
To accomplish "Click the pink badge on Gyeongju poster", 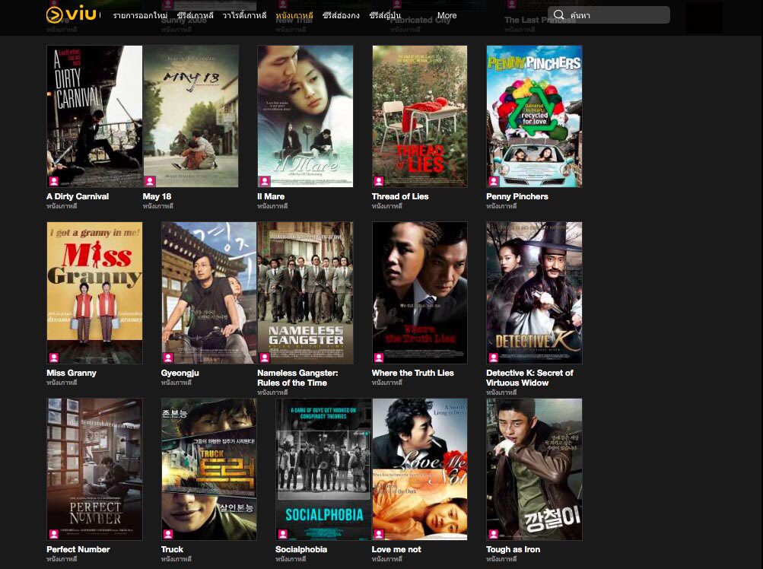I will (x=168, y=358).
